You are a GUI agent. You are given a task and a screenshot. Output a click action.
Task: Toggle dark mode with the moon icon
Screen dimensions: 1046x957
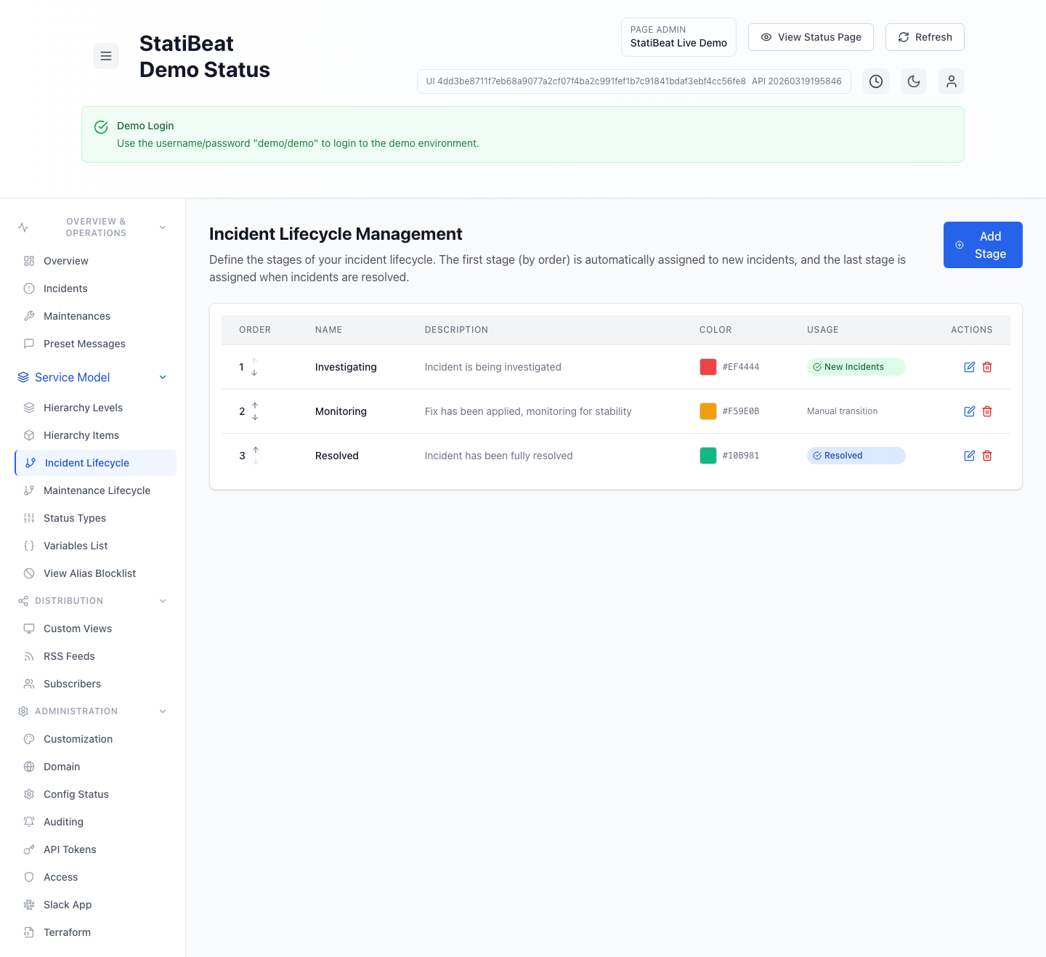pyautogui.click(x=913, y=81)
